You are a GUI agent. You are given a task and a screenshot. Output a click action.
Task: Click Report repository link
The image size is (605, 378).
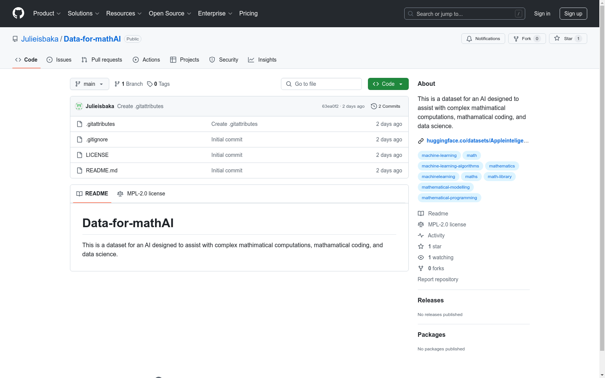point(438,279)
